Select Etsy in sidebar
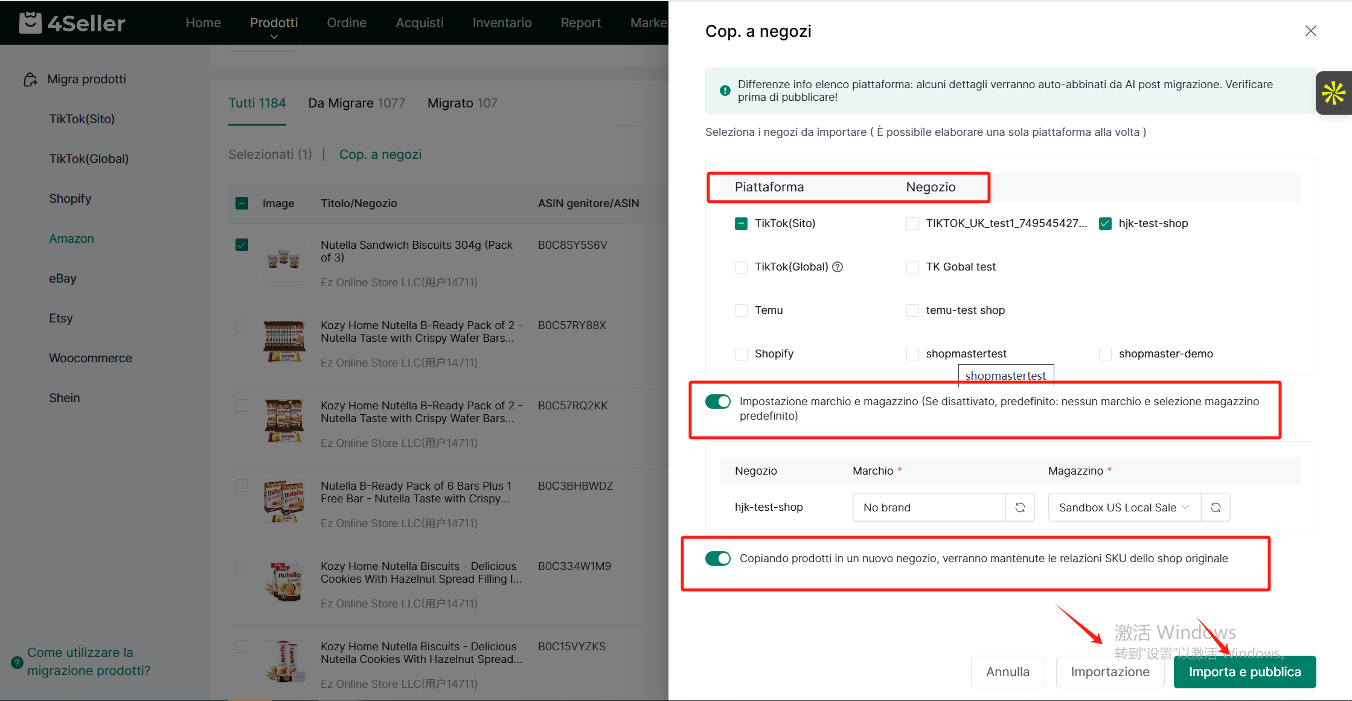This screenshot has width=1352, height=701. (61, 318)
